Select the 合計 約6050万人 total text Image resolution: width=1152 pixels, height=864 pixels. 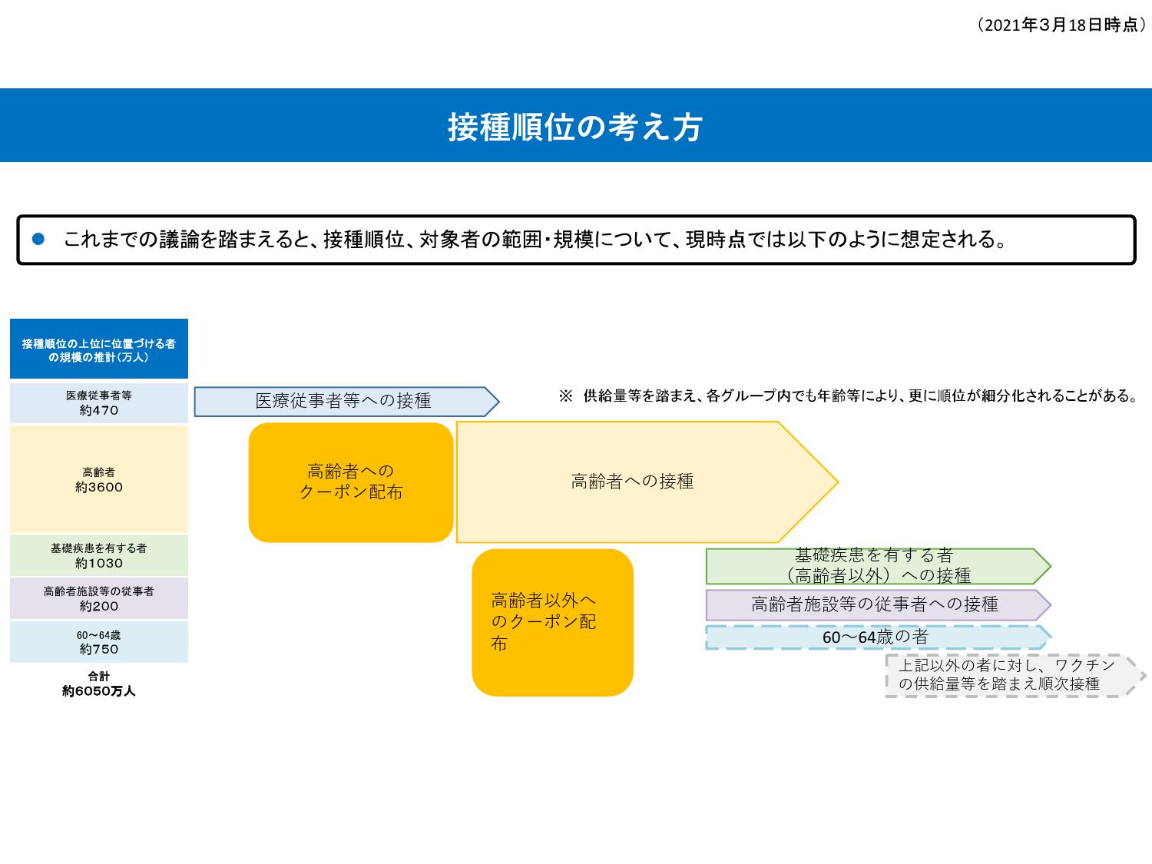coord(99,684)
